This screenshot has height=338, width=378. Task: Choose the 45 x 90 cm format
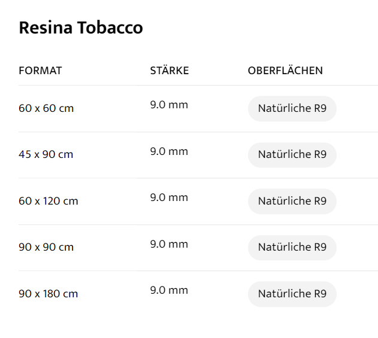[x=46, y=154]
